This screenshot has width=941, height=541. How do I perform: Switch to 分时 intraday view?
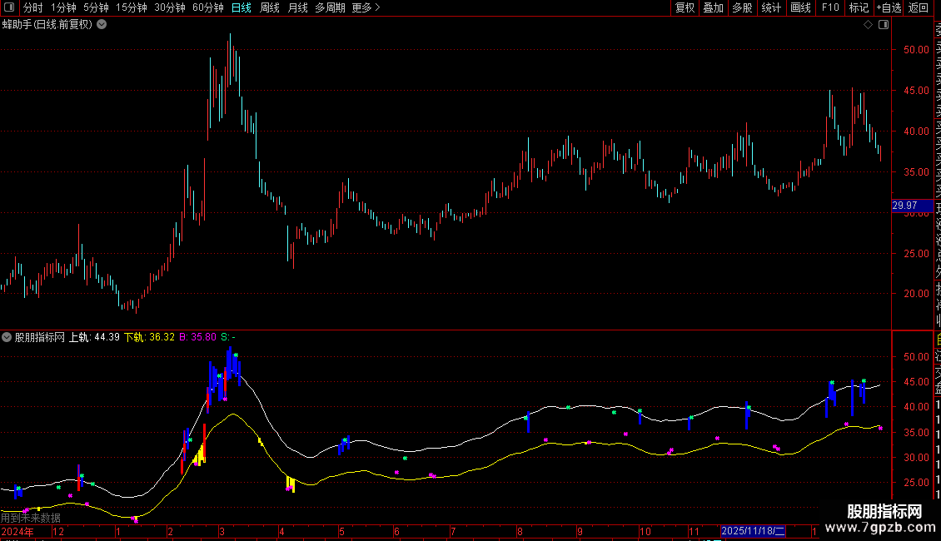click(x=33, y=7)
